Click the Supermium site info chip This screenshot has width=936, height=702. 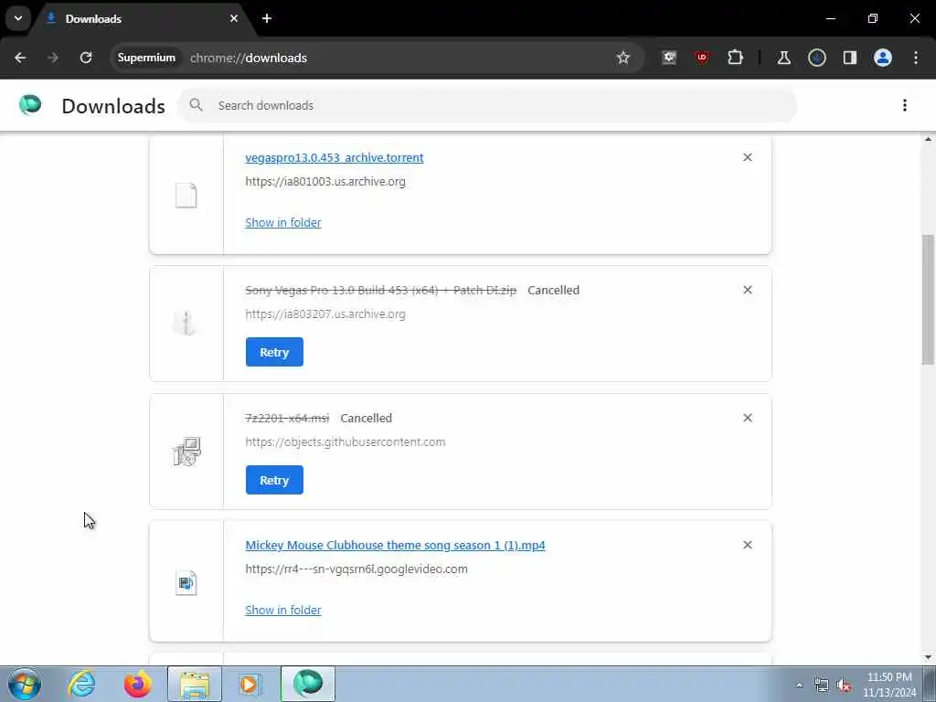coord(146,58)
